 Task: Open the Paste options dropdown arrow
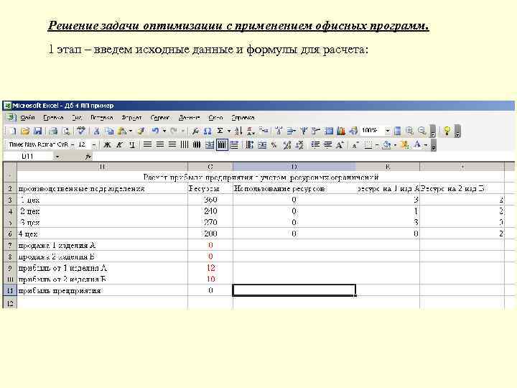(131, 131)
